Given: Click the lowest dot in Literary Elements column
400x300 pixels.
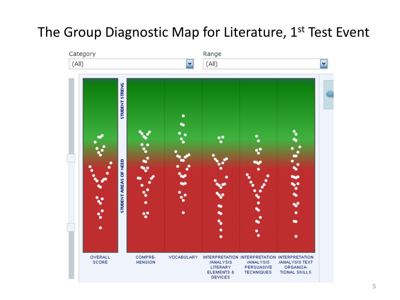Looking at the screenshot, I should pos(221,237).
